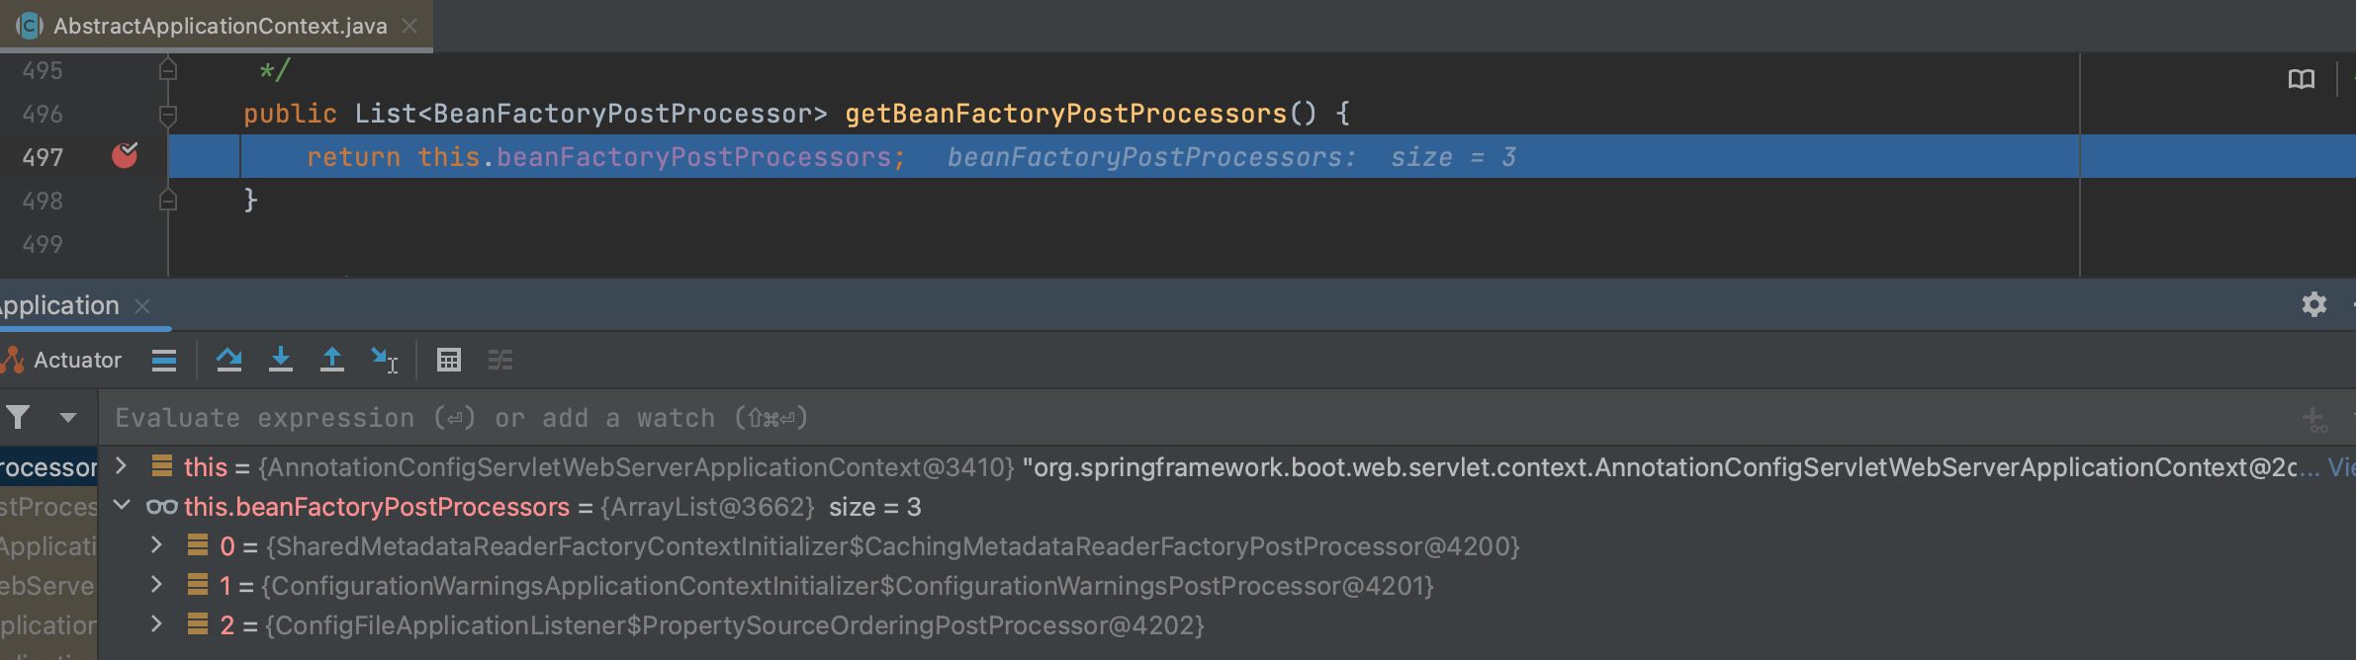The image size is (2356, 660).
Task: Open debugger settings gear icon
Action: [x=2313, y=304]
